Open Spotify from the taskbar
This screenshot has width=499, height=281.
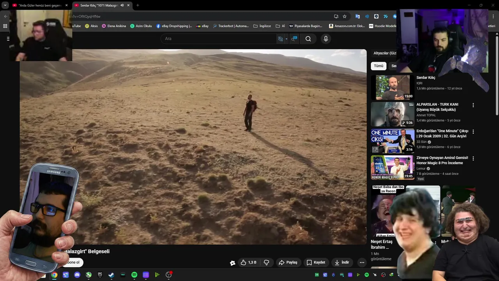click(134, 275)
